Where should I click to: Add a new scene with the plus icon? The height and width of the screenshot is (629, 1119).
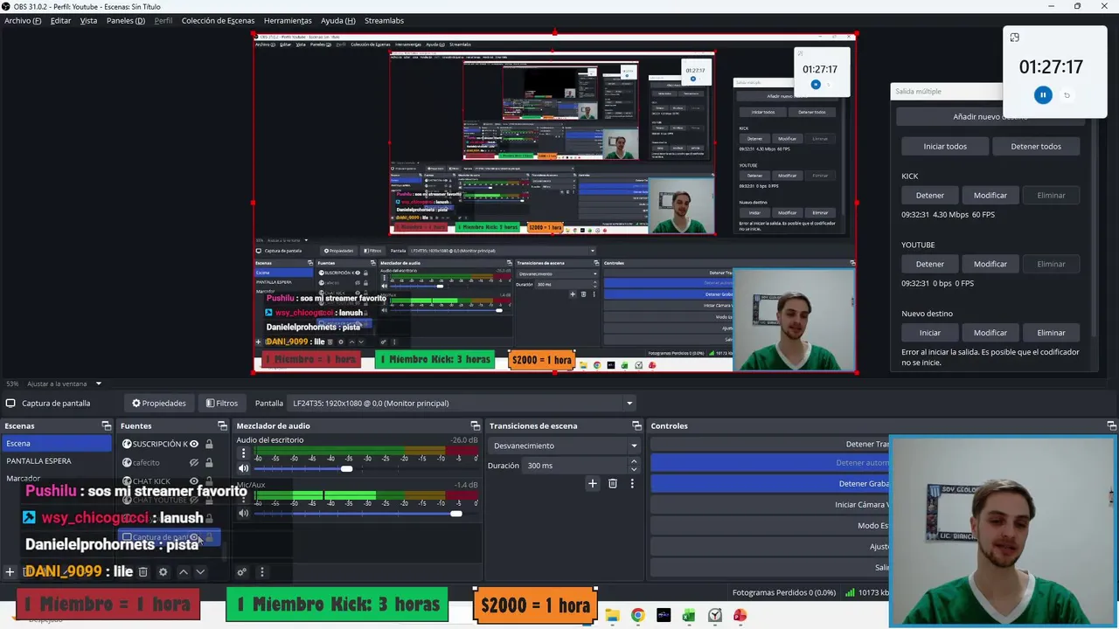point(10,572)
